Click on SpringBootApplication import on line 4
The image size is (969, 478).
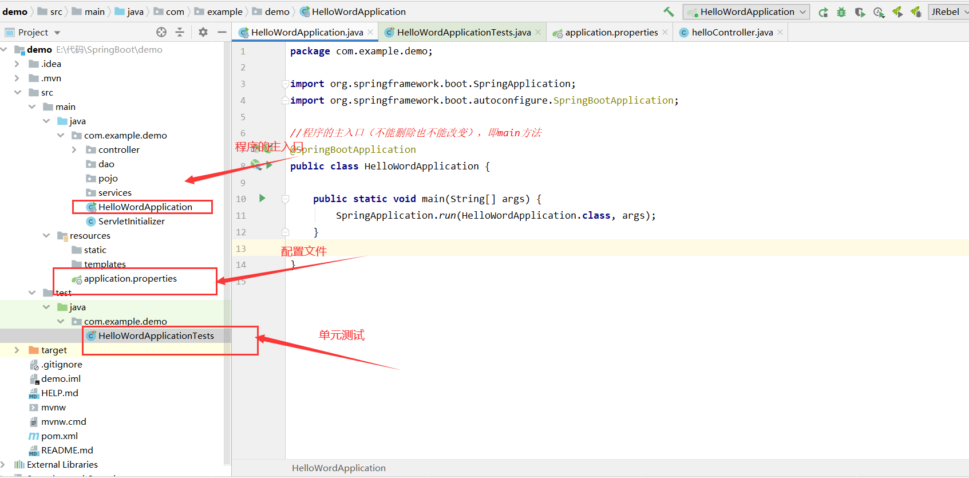[613, 100]
